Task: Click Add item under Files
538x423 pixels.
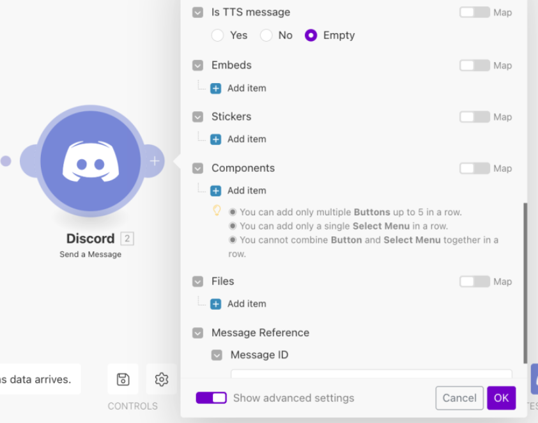Action: pyautogui.click(x=247, y=304)
